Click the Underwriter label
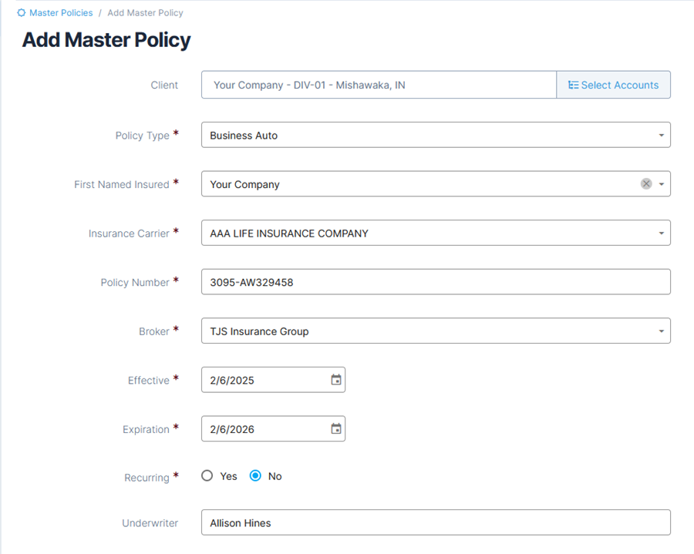This screenshot has width=694, height=554. (x=150, y=523)
